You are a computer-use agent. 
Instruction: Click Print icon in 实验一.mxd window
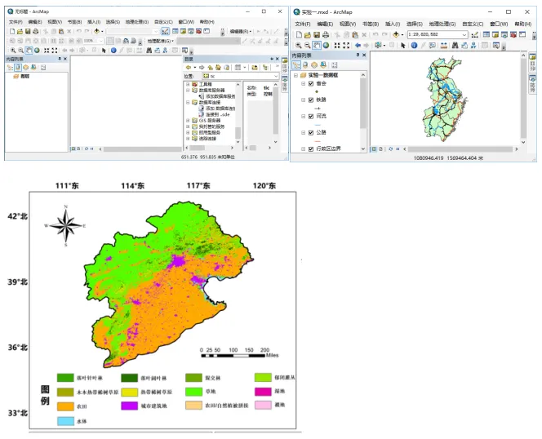(x=326, y=34)
